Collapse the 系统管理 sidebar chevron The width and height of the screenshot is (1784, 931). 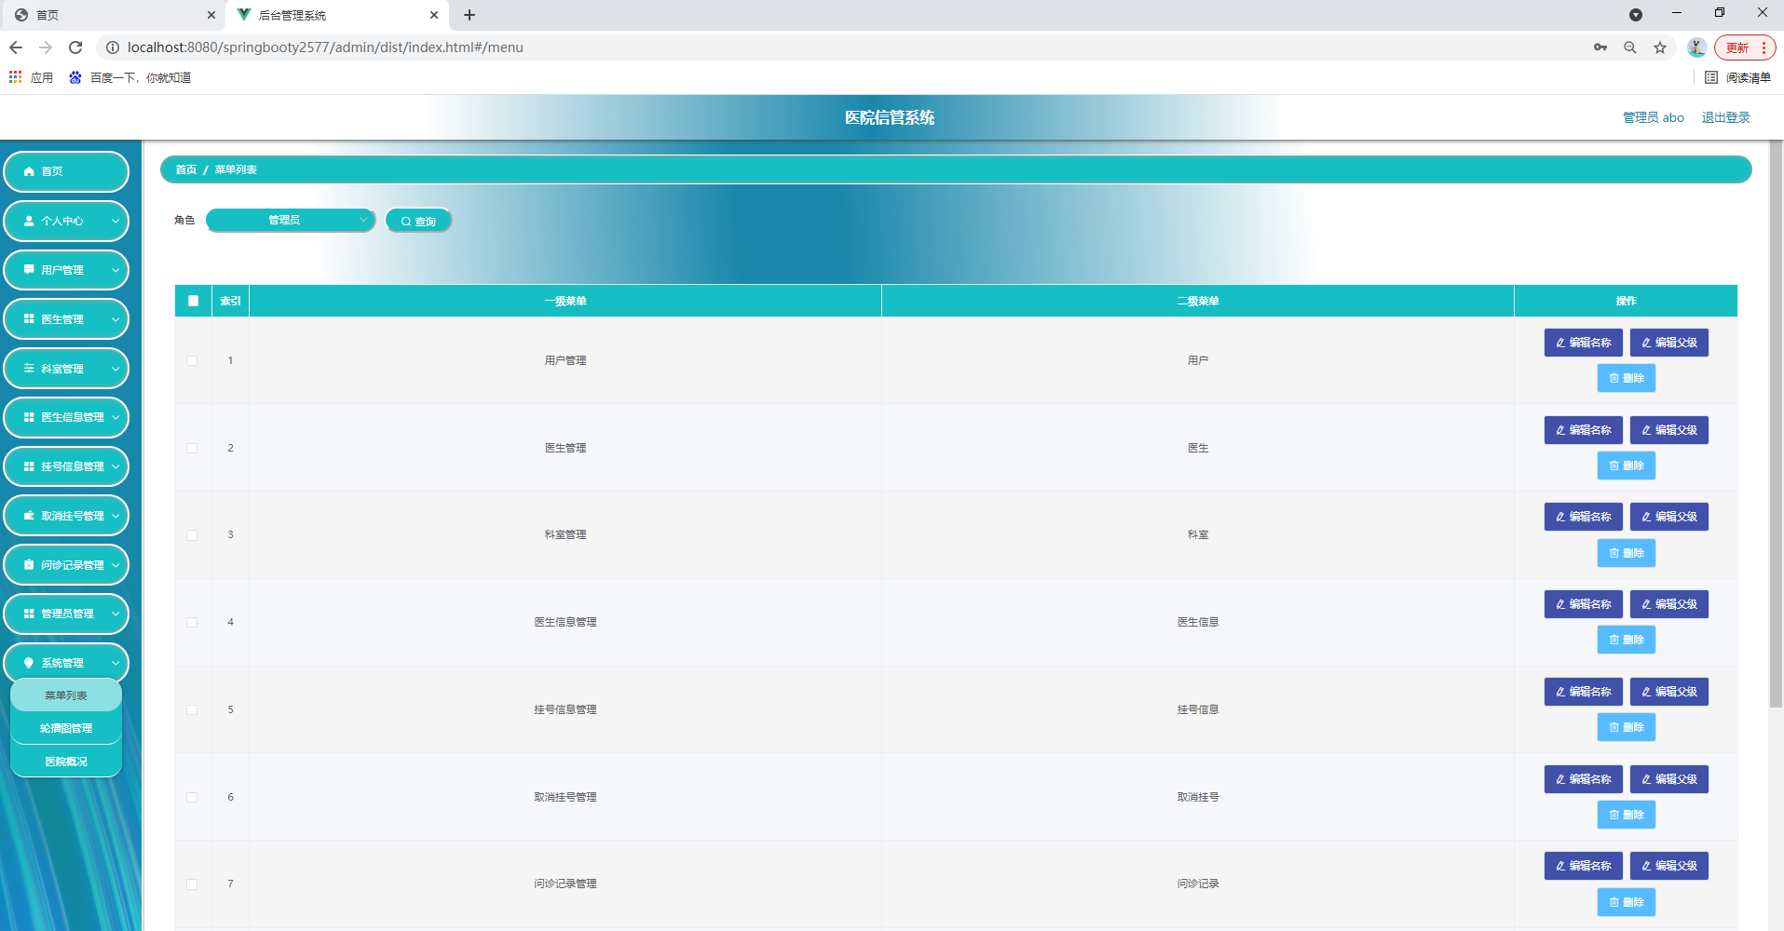coord(116,663)
